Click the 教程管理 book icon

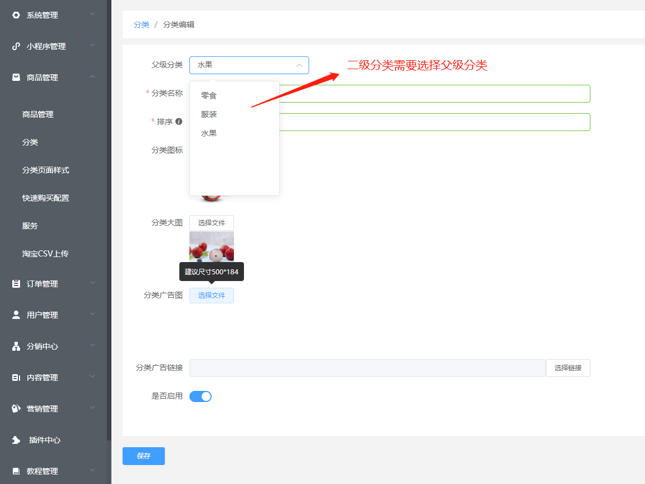pyautogui.click(x=16, y=471)
